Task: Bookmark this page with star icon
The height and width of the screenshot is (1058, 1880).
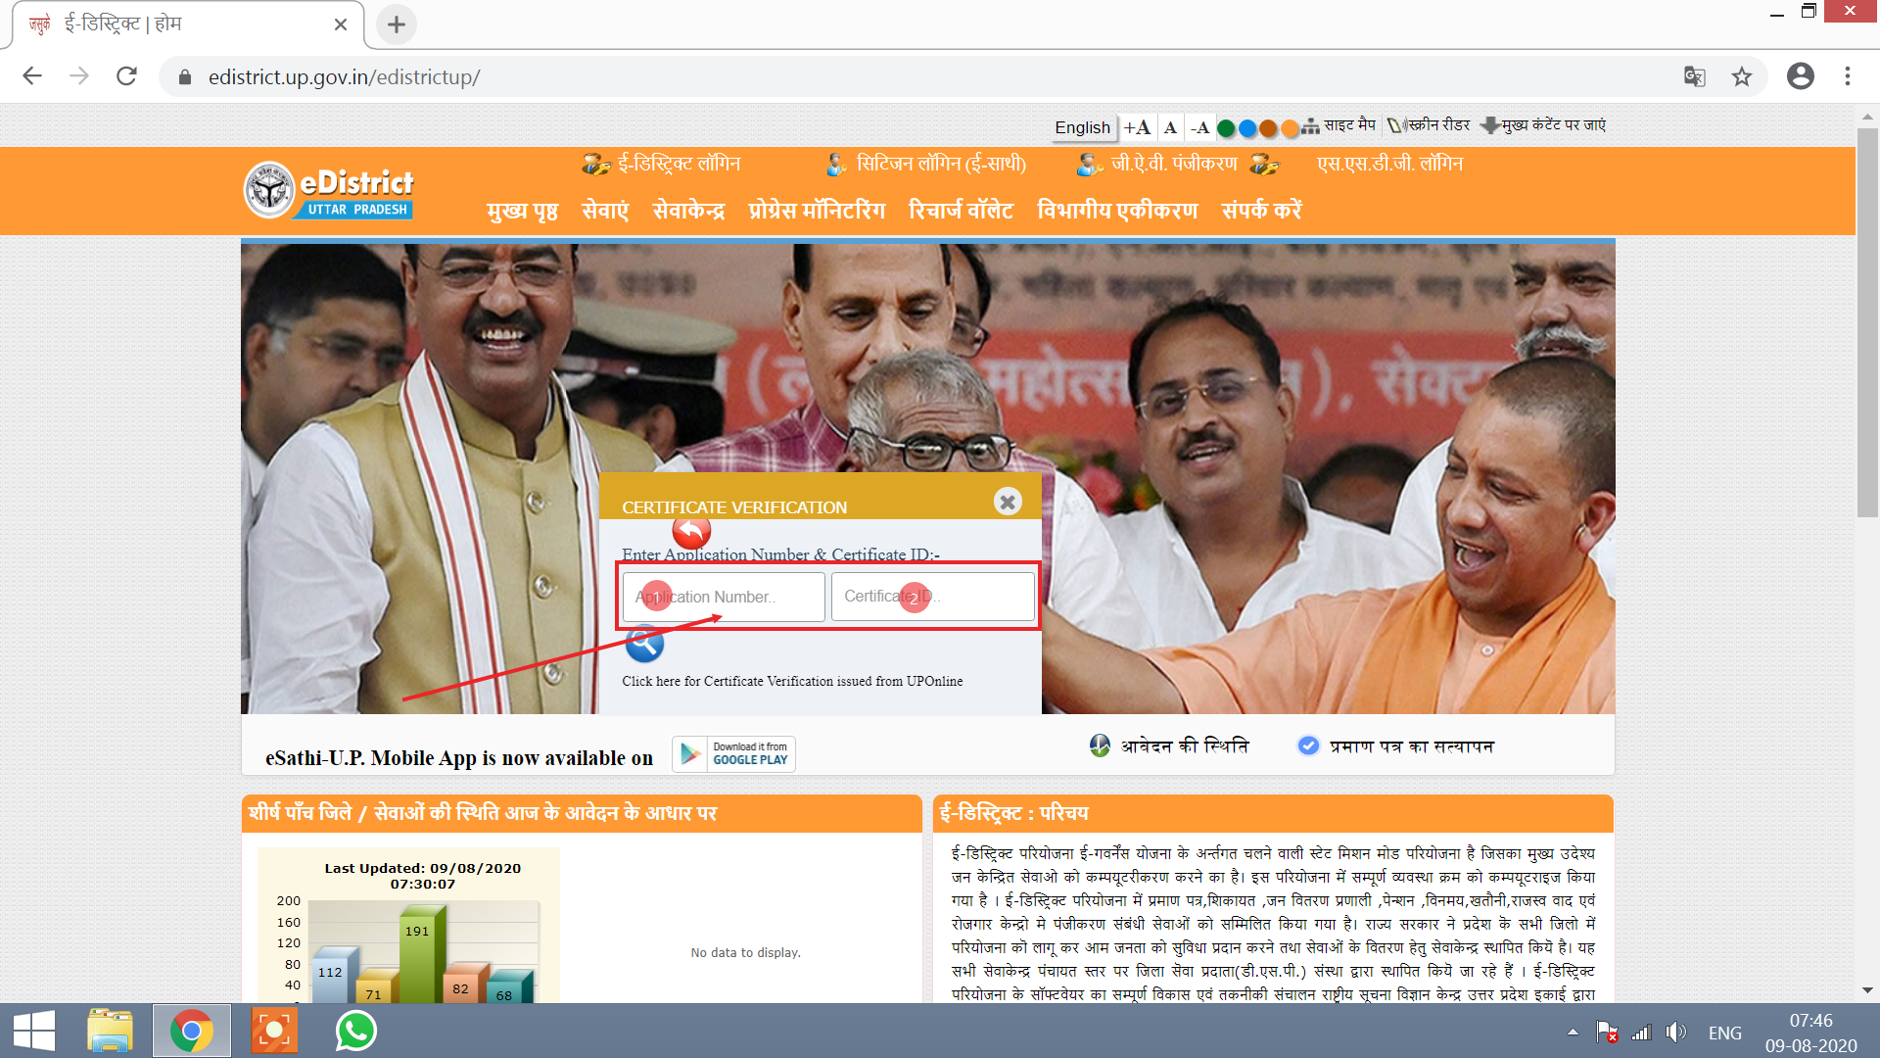Action: coord(1741,76)
